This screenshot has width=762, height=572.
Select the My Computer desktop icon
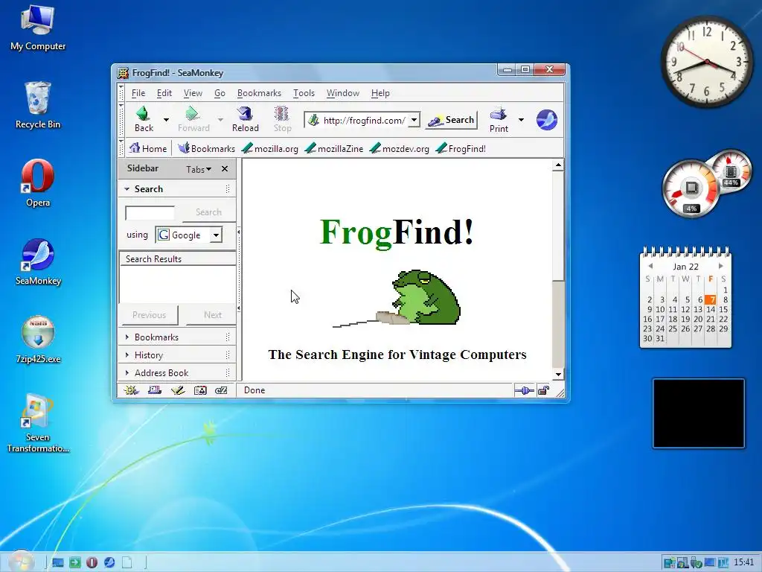pyautogui.click(x=38, y=28)
